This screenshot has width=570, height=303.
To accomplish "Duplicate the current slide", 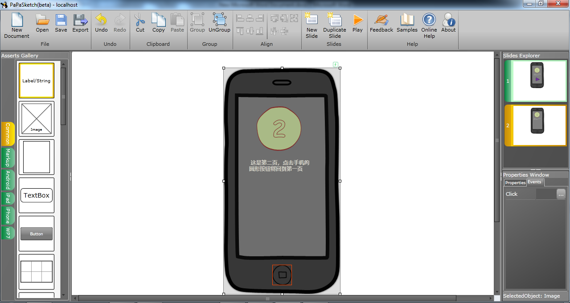I will coord(335,26).
